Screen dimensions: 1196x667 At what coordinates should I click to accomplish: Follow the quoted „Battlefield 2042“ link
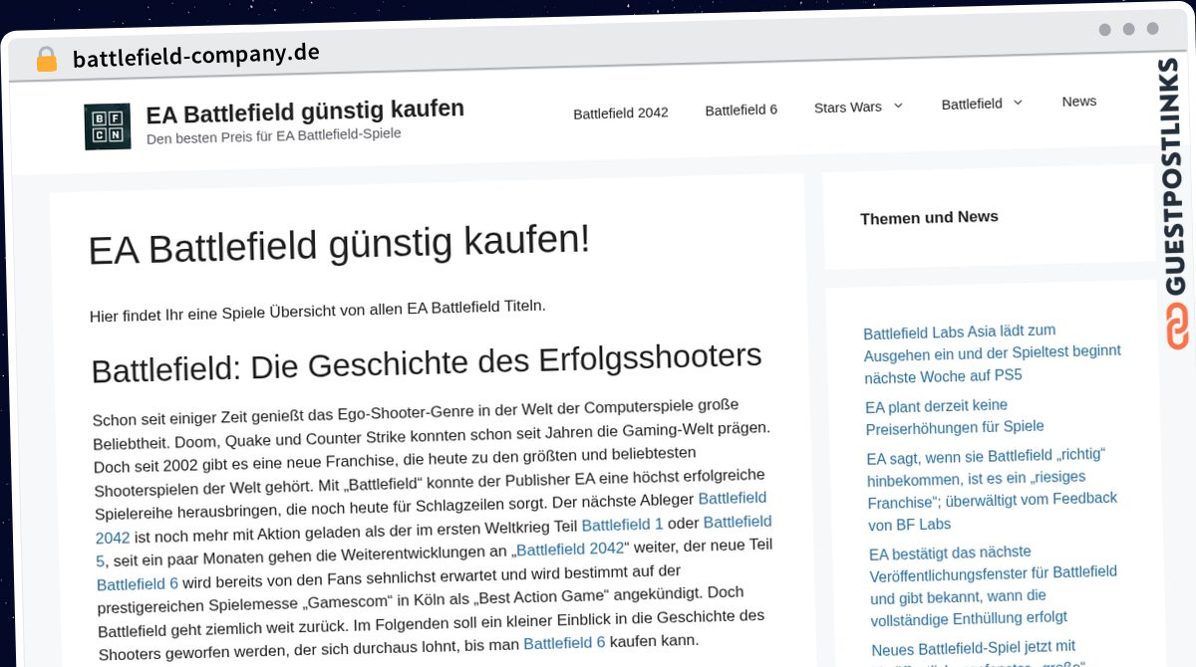pyautogui.click(x=570, y=549)
